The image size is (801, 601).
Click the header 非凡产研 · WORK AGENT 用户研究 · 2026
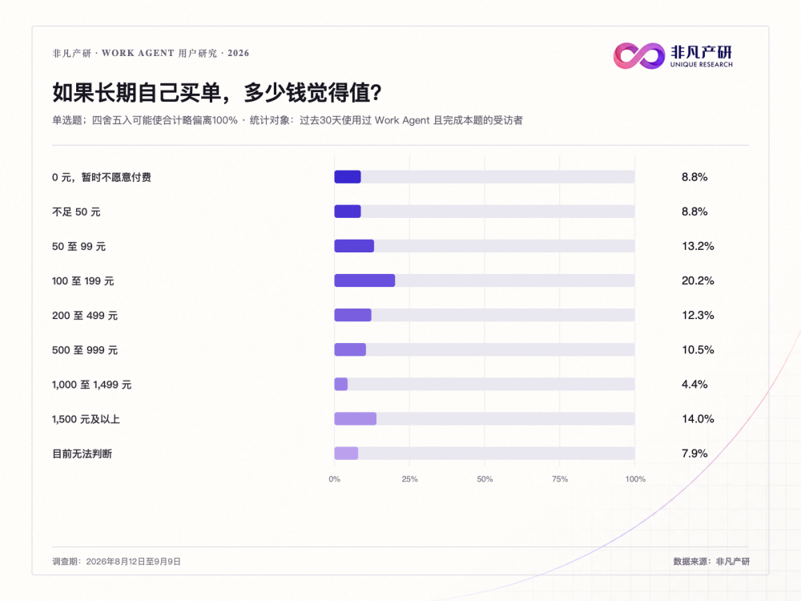click(x=151, y=53)
